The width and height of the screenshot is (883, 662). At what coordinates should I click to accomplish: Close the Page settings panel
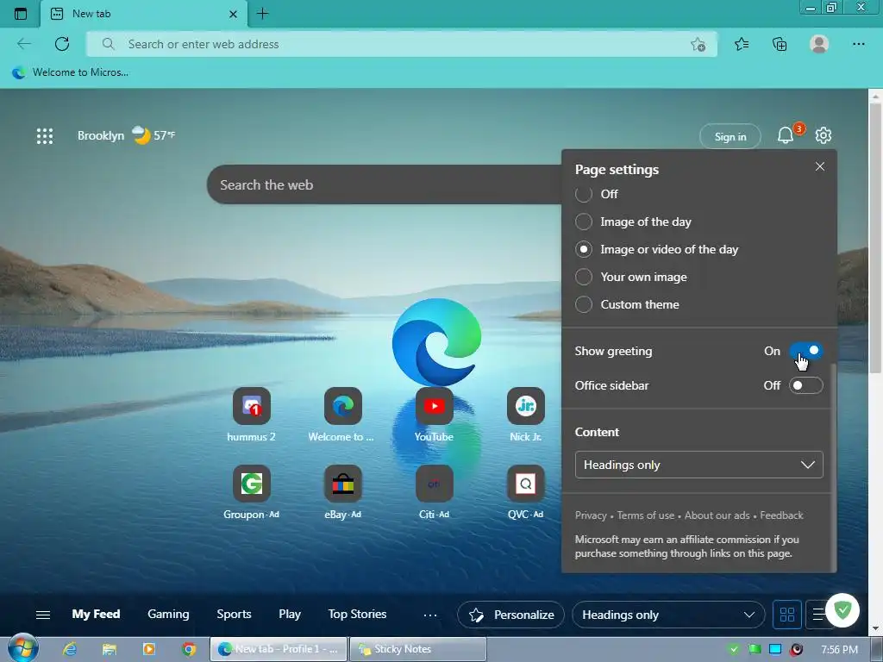(x=820, y=166)
